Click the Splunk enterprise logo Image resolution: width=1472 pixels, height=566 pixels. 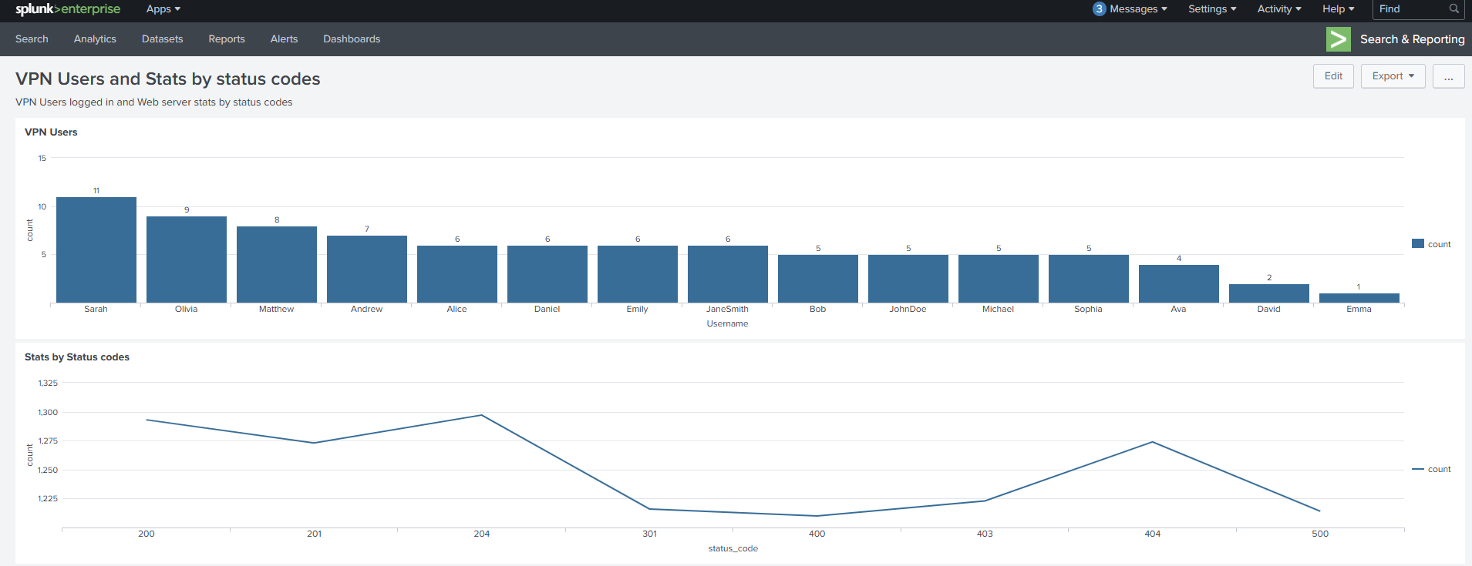point(68,9)
